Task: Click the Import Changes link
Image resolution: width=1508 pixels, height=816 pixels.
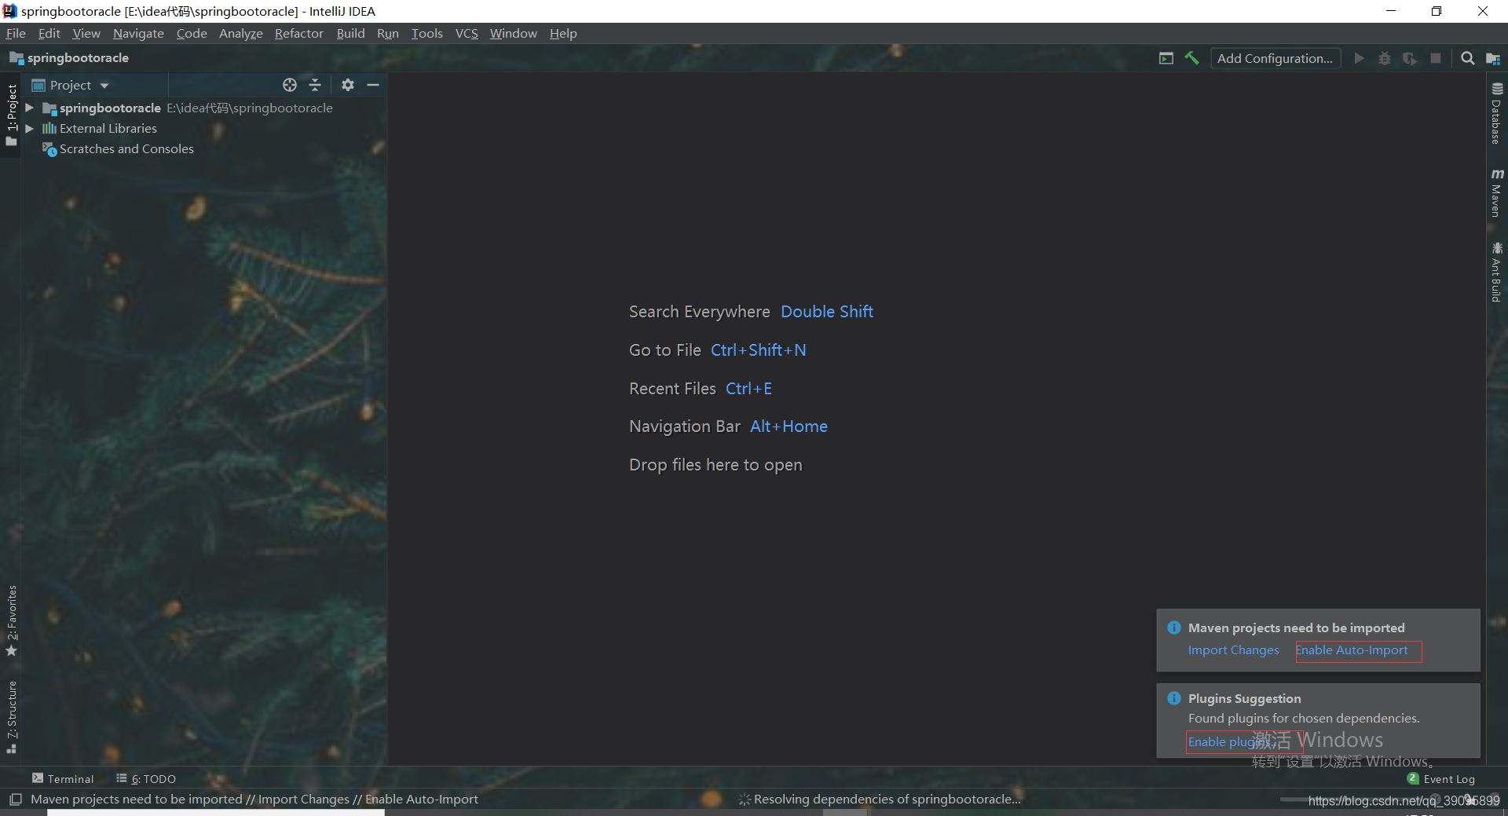Action: click(1233, 650)
